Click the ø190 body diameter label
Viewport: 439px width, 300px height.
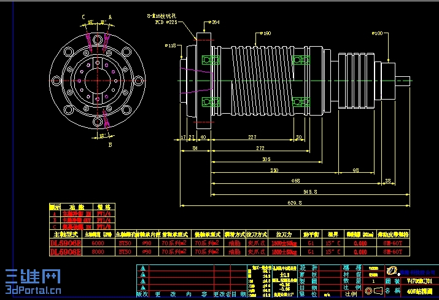pyautogui.click(x=265, y=33)
